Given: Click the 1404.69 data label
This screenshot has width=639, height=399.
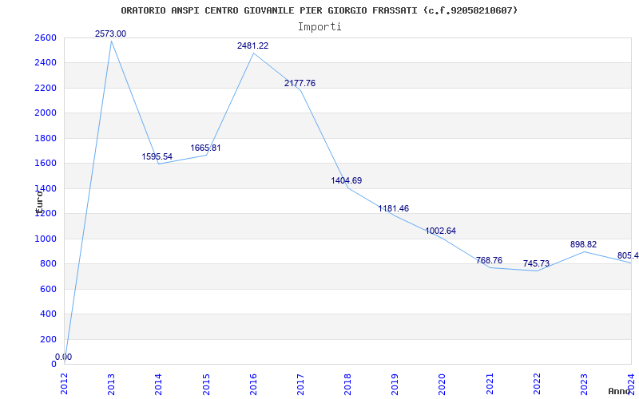Looking at the screenshot, I should [347, 181].
